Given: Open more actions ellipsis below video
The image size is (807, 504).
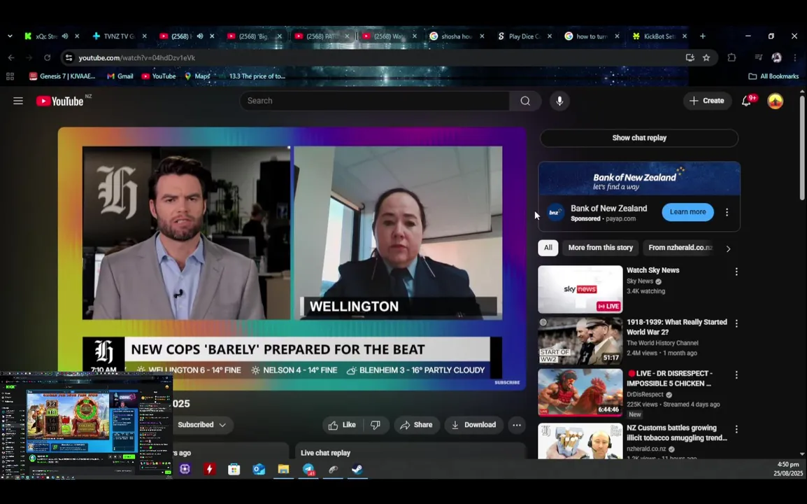Looking at the screenshot, I should (x=517, y=425).
